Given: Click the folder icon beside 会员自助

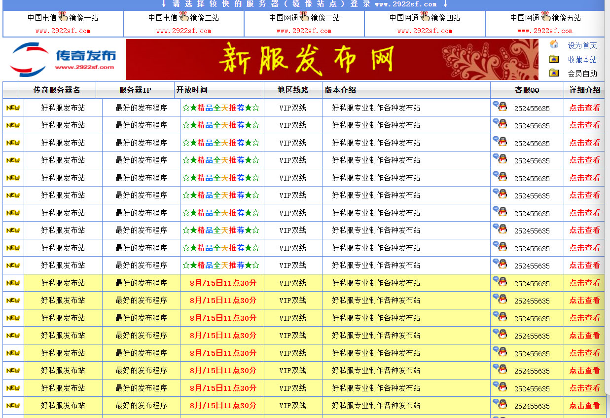Looking at the screenshot, I should click(x=553, y=74).
